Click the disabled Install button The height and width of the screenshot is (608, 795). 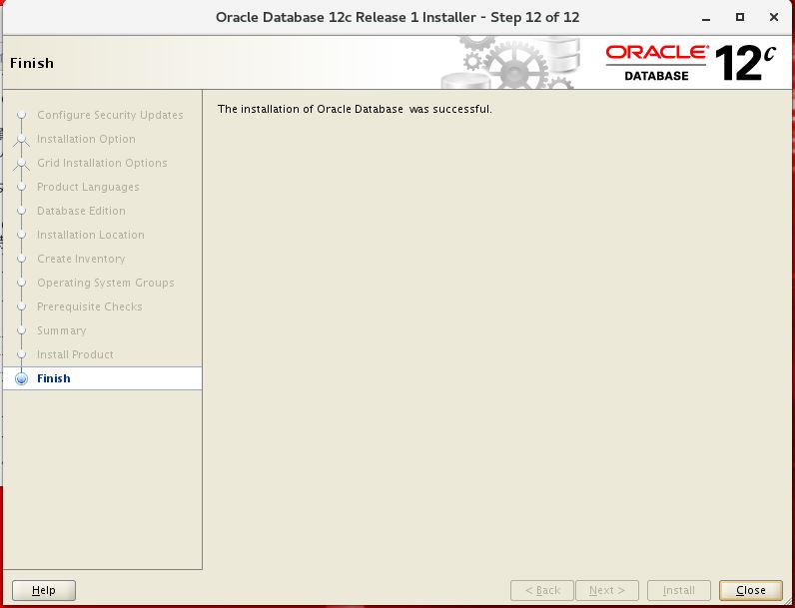click(678, 590)
